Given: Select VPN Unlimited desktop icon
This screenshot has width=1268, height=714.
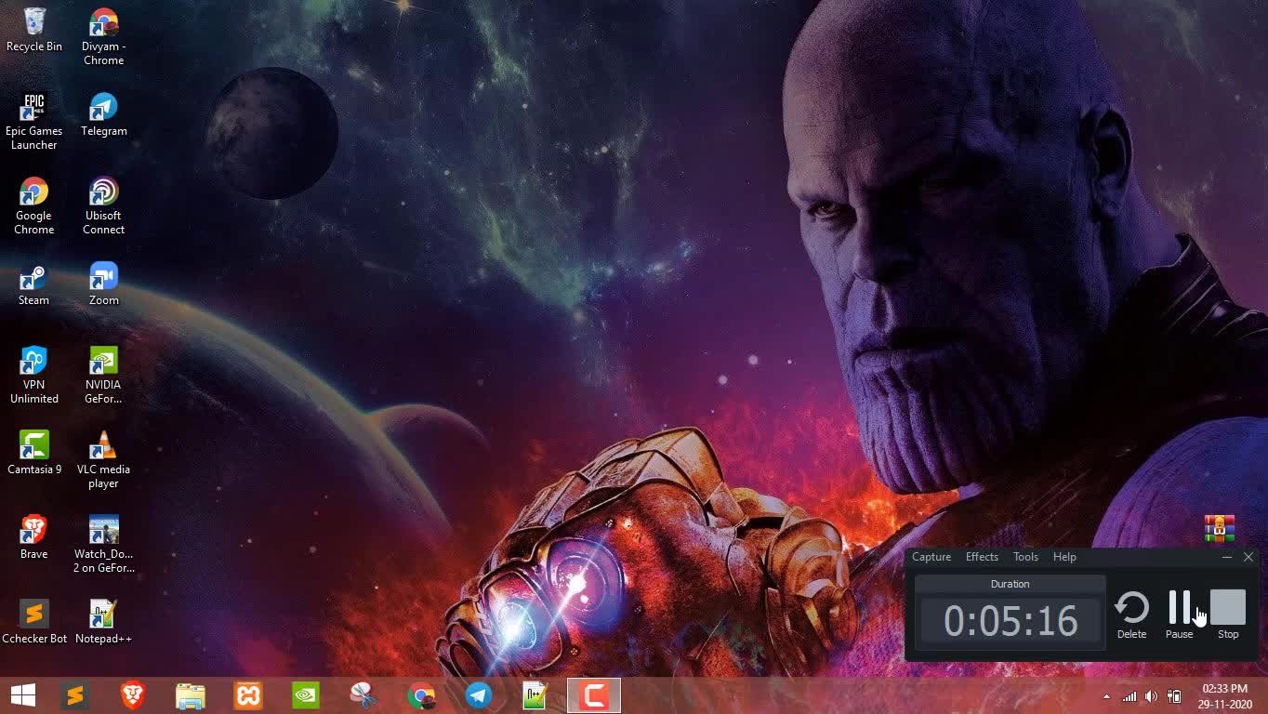Looking at the screenshot, I should pos(34,376).
